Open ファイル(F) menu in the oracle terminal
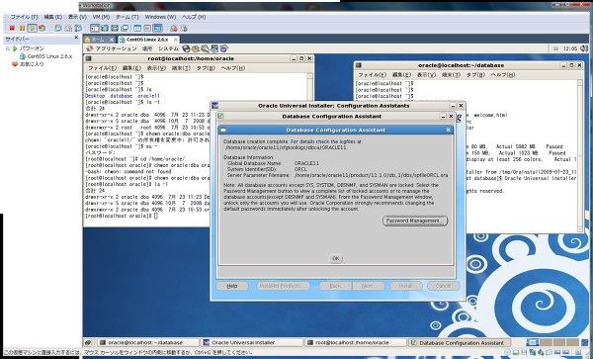This screenshot has width=593, height=359. (x=373, y=75)
